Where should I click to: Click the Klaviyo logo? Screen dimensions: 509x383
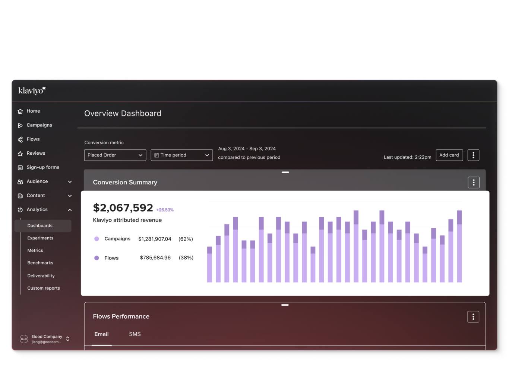point(32,91)
